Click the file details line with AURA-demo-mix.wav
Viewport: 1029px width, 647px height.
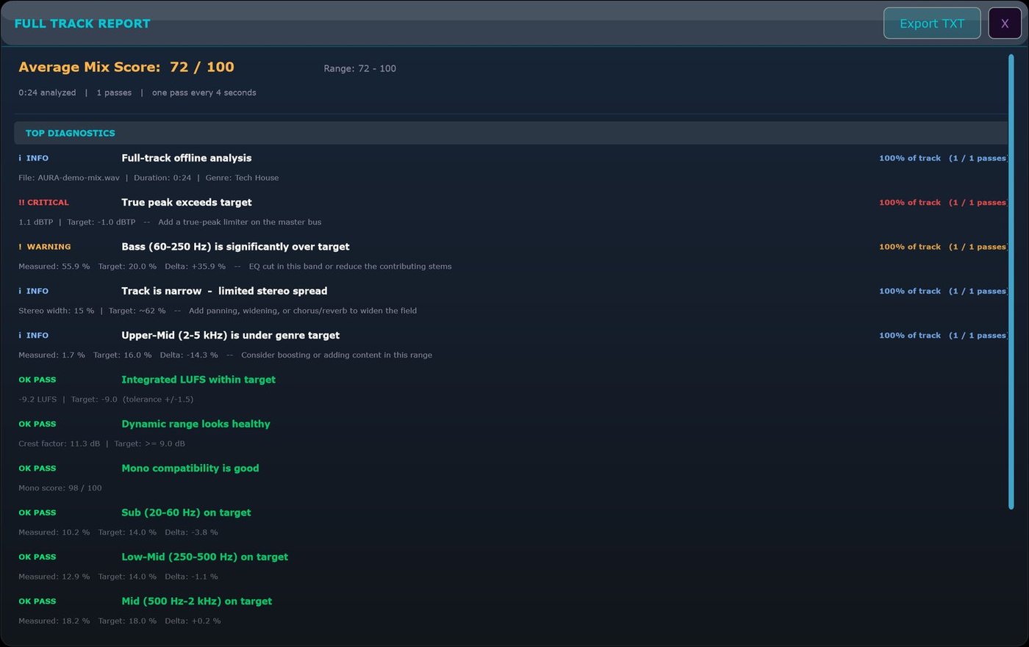[x=148, y=178]
